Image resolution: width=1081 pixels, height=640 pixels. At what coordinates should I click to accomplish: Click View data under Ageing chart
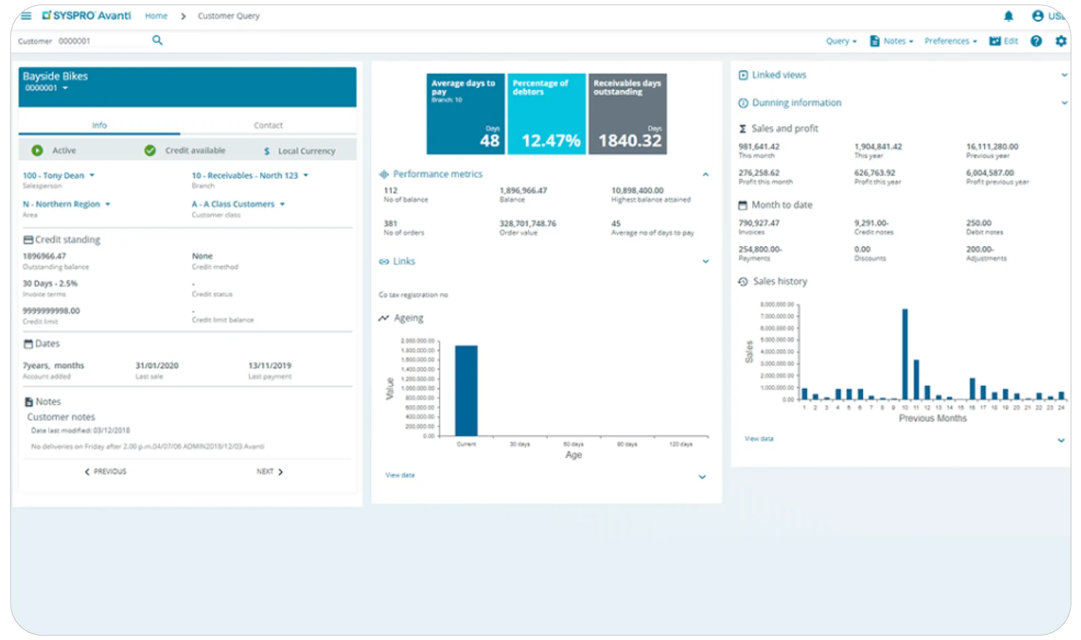[400, 476]
